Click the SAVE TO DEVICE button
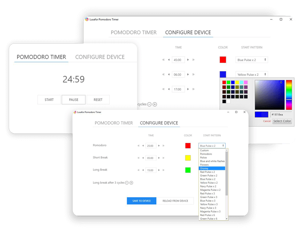Image resolution: width=305 pixels, height=229 pixels. [x=141, y=200]
